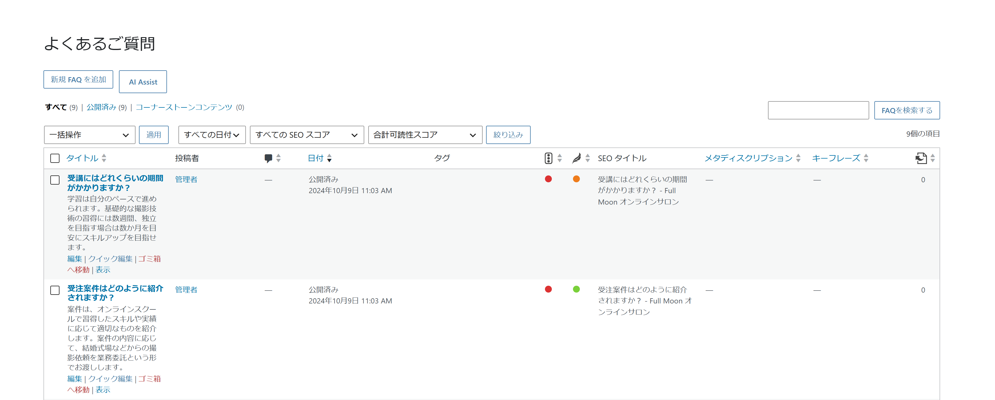
Task: Sort table by メタディスクリプション header
Action: pyautogui.click(x=749, y=158)
